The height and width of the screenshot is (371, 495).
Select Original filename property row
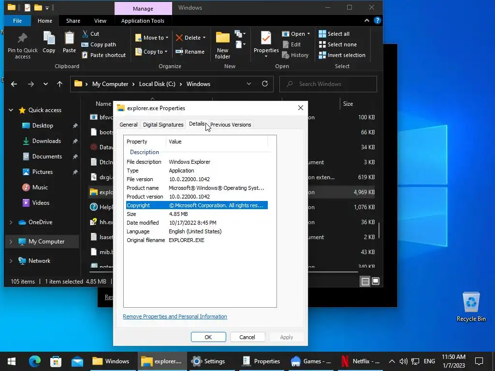coord(197,240)
